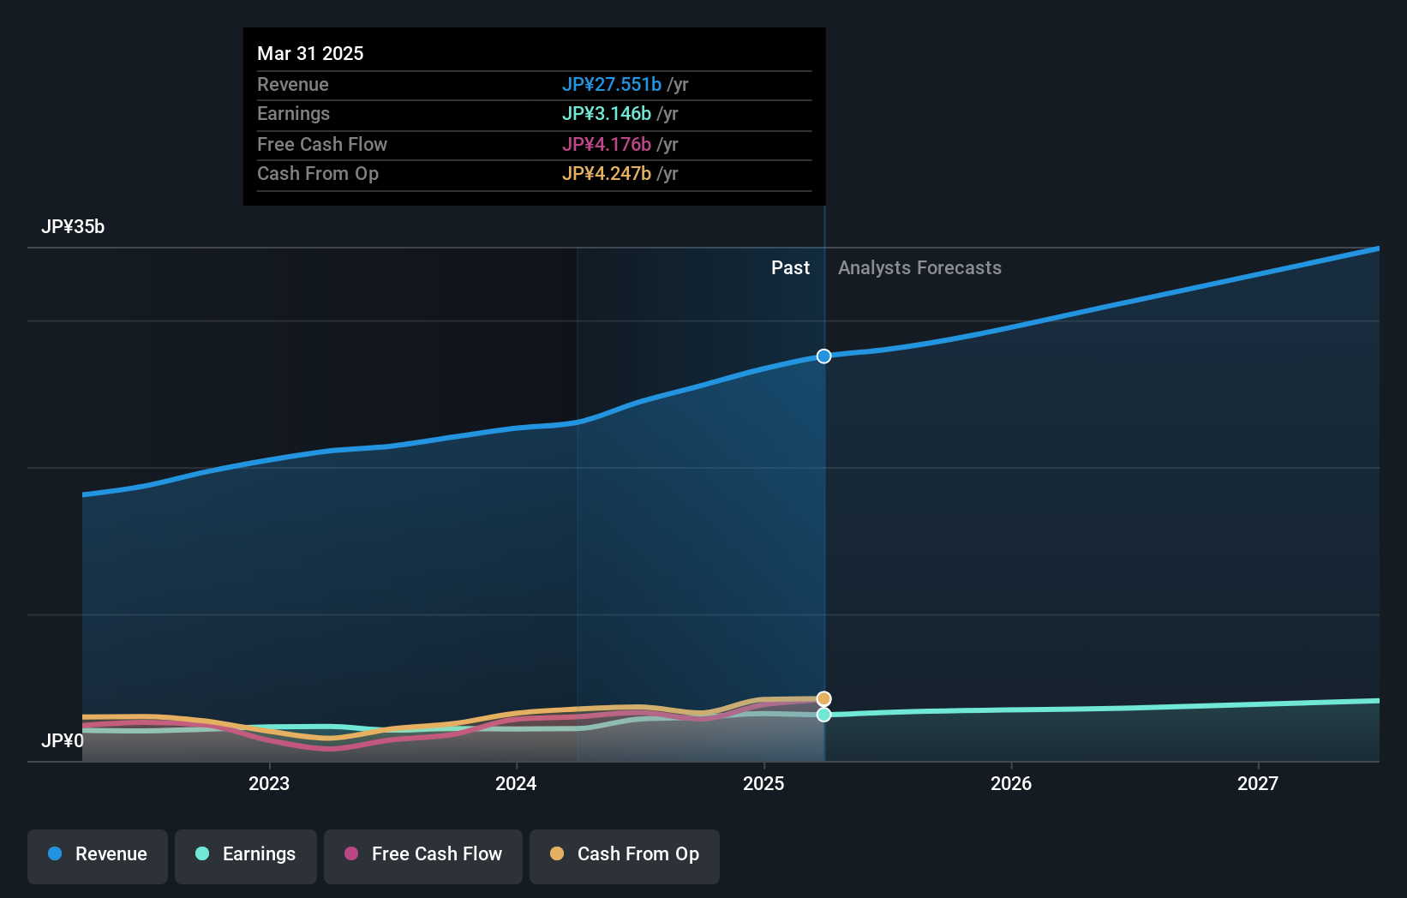Toggle the Free Cash Flow legend button
This screenshot has width=1407, height=898.
pos(423,856)
